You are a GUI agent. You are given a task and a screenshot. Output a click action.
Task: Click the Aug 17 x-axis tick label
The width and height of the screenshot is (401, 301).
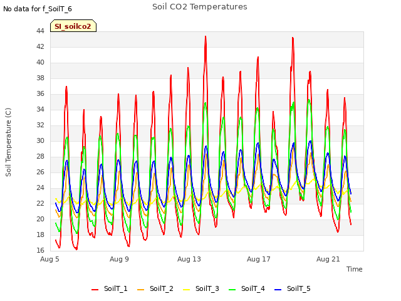click(259, 259)
